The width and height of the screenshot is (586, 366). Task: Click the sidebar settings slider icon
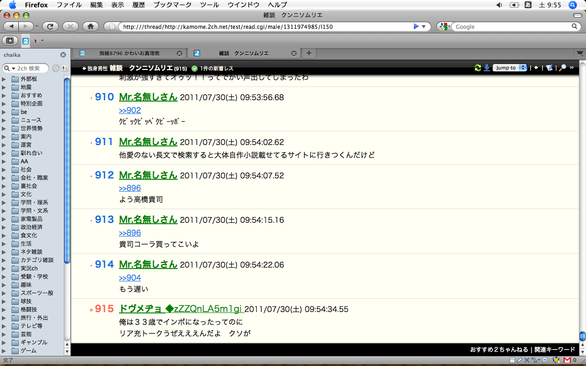coord(65,68)
